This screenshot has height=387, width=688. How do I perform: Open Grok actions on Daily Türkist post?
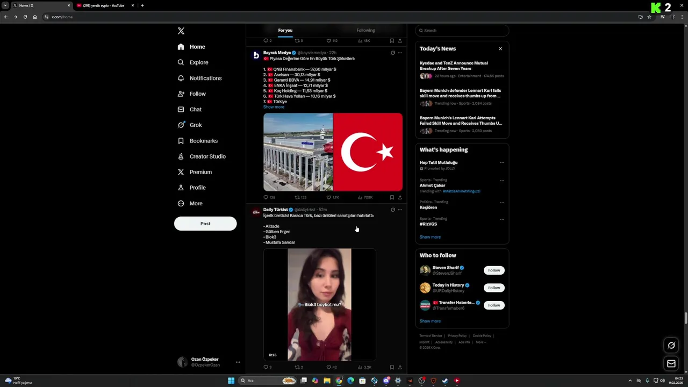coord(392,210)
